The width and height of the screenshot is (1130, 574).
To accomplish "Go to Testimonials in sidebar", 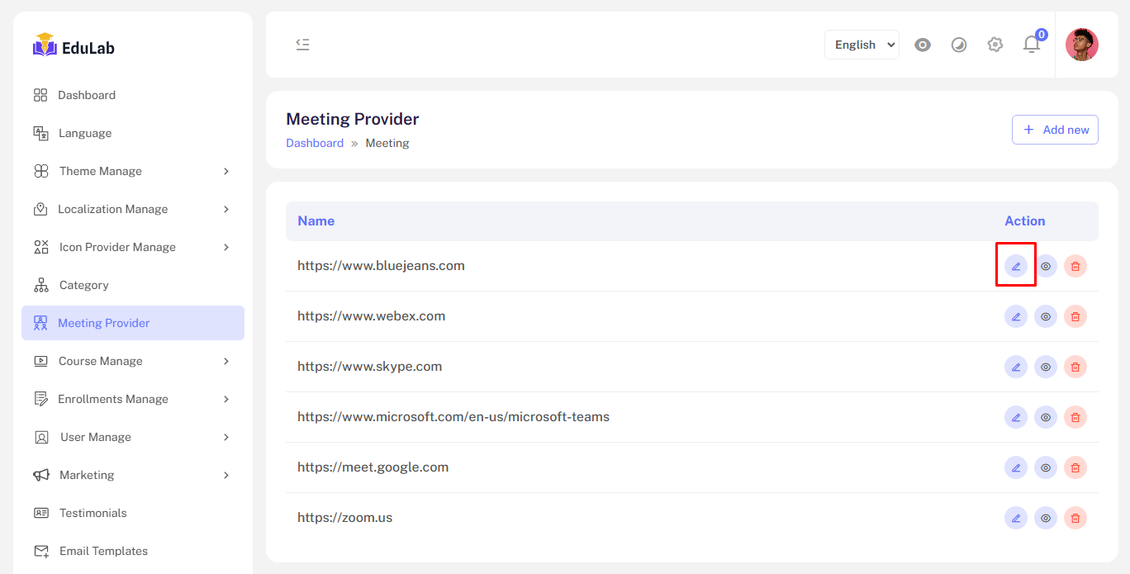I will 93,513.
